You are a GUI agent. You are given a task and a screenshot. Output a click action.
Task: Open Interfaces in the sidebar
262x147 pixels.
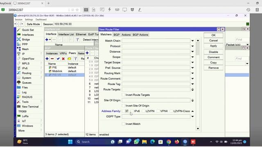pyautogui.click(x=28, y=35)
